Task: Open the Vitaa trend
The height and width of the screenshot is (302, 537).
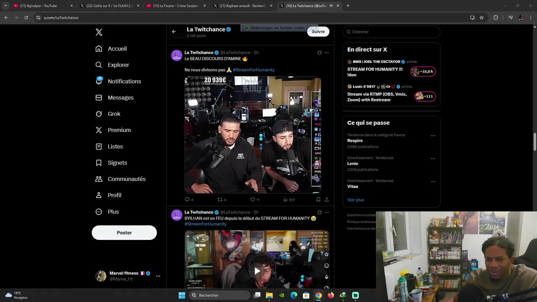Action: pyautogui.click(x=352, y=187)
